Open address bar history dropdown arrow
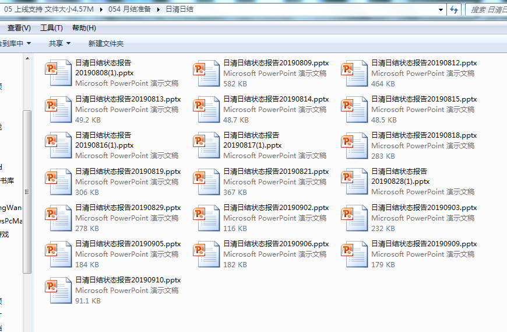Screen dimensions: 507x332 440,9
